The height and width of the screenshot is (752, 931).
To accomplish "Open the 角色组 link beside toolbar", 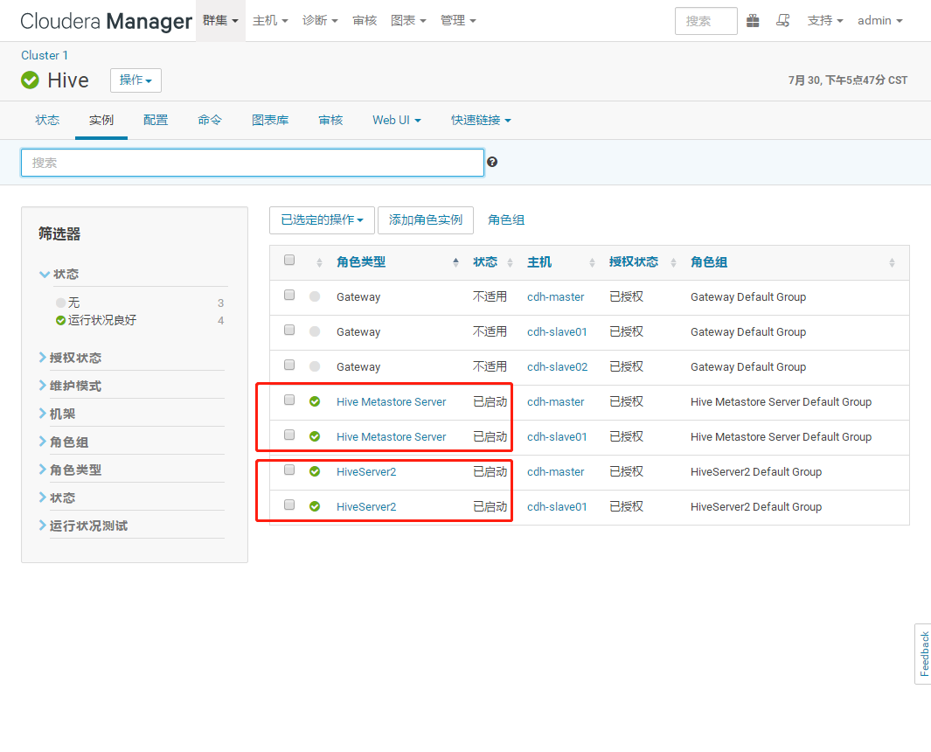I will pyautogui.click(x=506, y=220).
